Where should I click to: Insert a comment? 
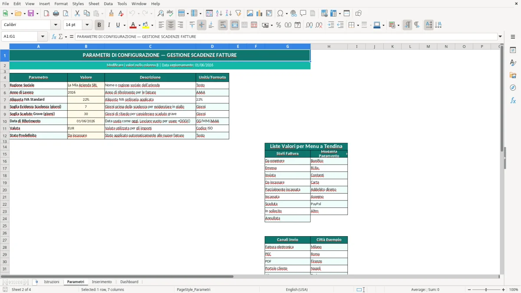coord(303,13)
